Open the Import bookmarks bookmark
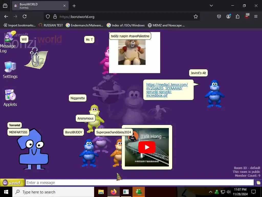Viewport: 262px width, 197px height. [x=19, y=25]
